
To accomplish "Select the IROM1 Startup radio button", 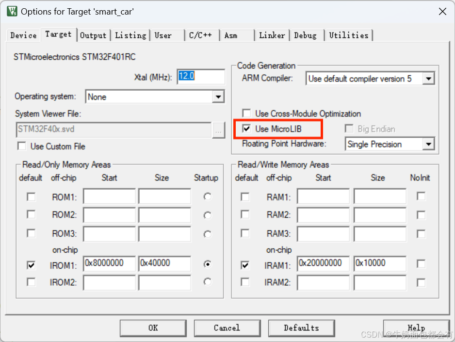I will 207,264.
